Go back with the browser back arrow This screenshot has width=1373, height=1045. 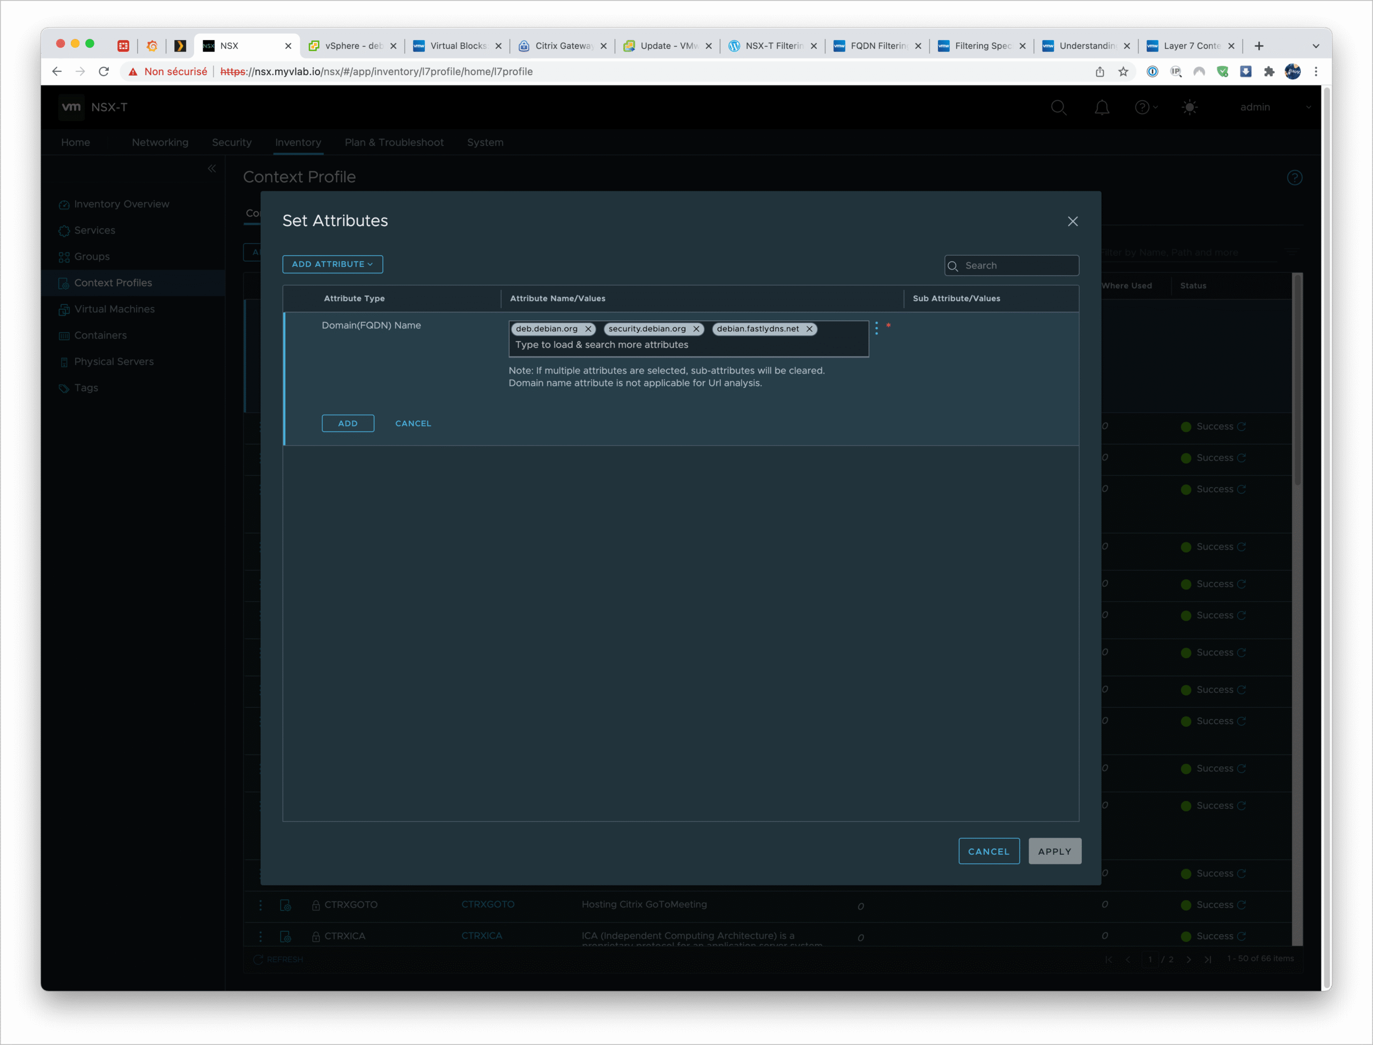(x=57, y=71)
